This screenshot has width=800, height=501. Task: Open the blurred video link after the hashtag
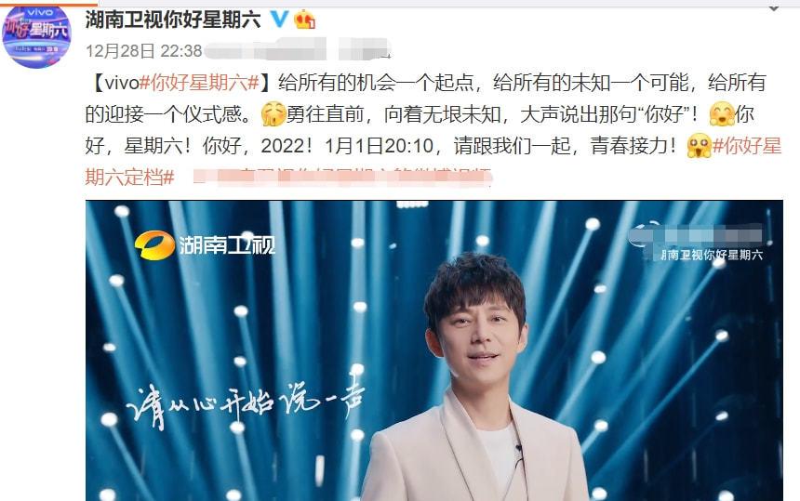[341, 178]
